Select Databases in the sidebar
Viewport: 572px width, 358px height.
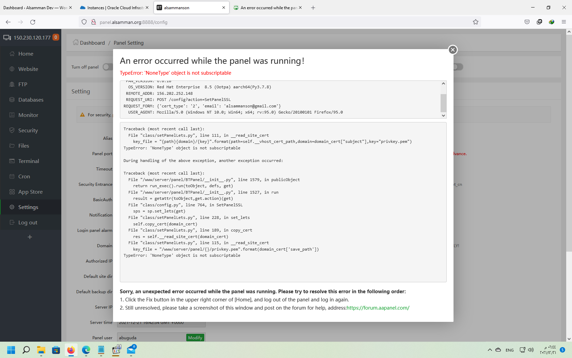coord(31,100)
